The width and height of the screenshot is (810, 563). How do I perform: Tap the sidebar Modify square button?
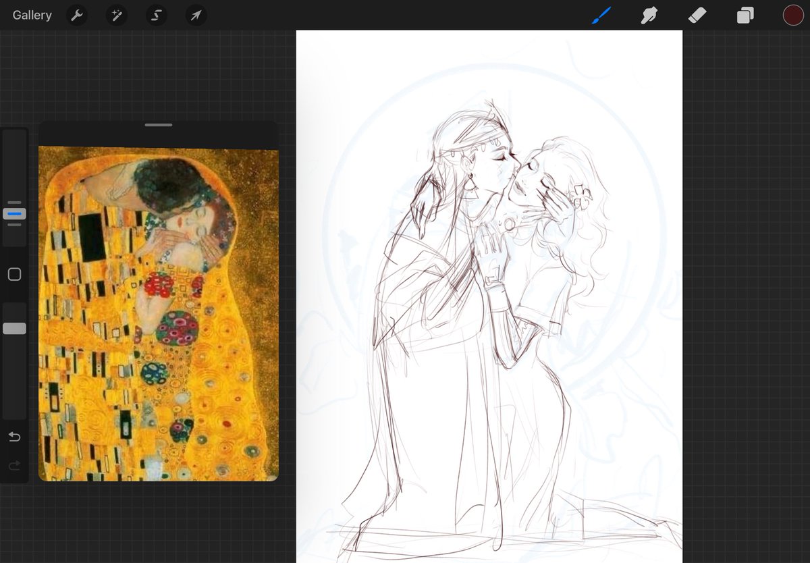pos(14,274)
